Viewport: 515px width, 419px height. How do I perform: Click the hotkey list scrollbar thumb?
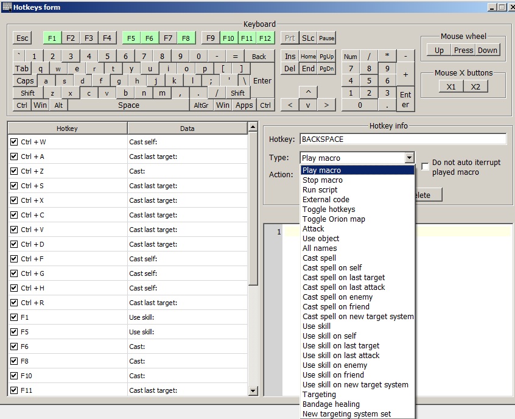(x=253, y=208)
